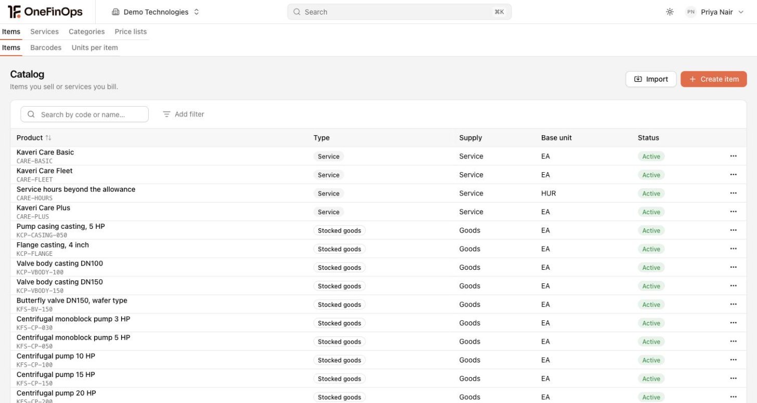Open row actions for Flange casting, 4 inch
This screenshot has width=757, height=403.
pos(733,249)
